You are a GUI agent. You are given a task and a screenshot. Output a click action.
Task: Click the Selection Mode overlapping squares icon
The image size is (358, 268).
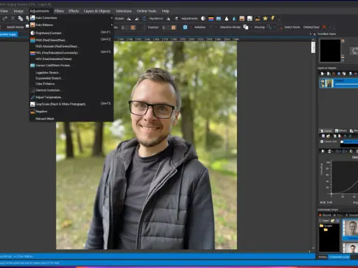245,27
